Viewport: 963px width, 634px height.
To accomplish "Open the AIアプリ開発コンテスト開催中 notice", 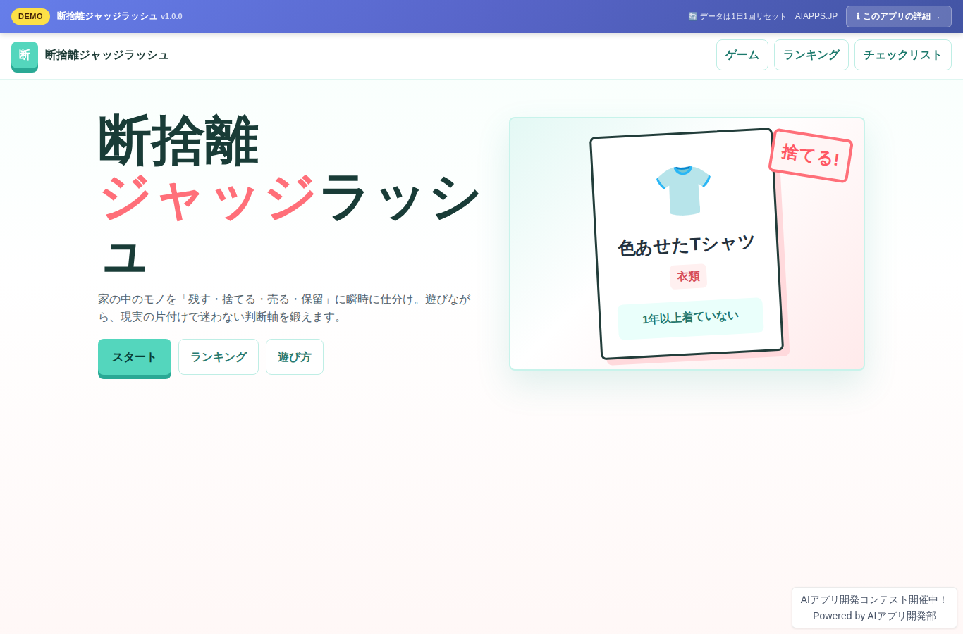I will click(874, 599).
